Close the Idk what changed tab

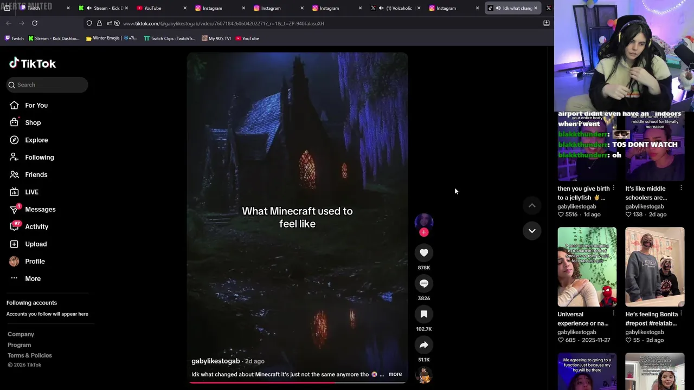[x=536, y=8]
